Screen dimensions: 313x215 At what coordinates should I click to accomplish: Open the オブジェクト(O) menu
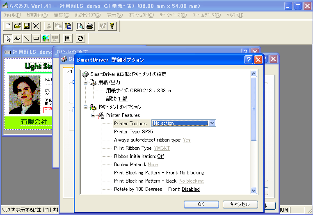[142, 15]
